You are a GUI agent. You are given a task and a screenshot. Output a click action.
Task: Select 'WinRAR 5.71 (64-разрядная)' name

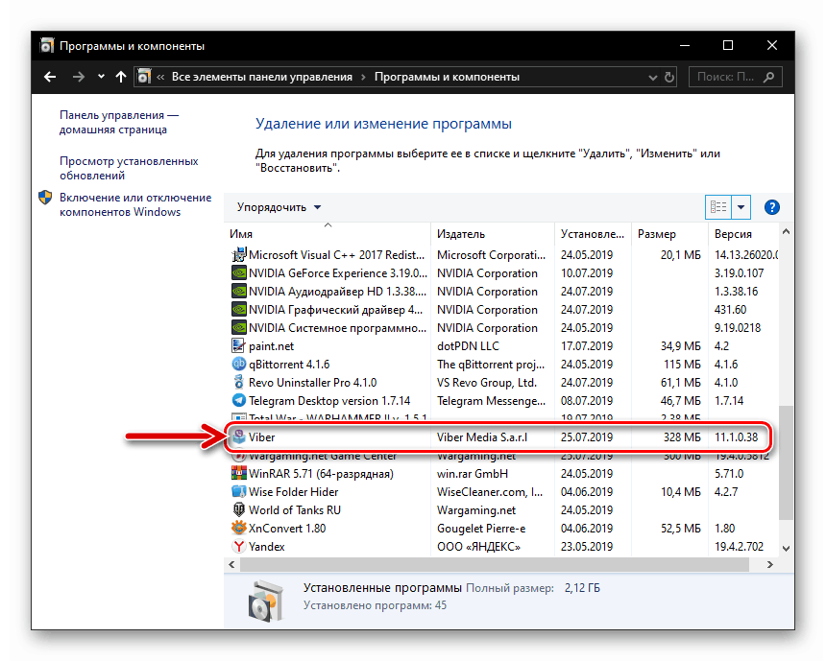[x=322, y=474]
